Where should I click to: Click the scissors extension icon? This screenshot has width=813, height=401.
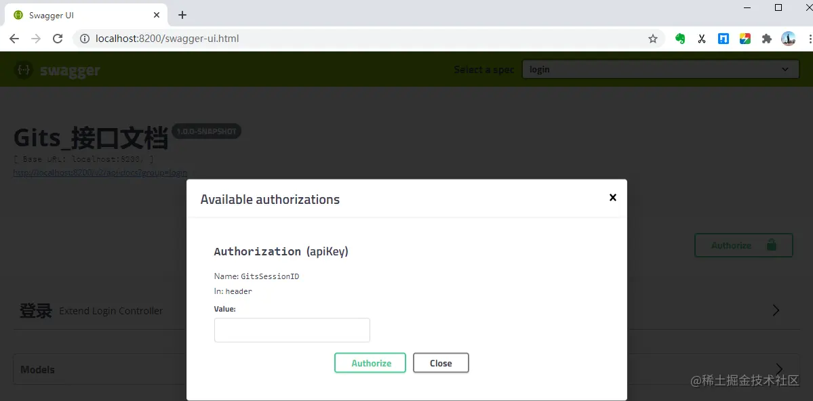(x=702, y=39)
